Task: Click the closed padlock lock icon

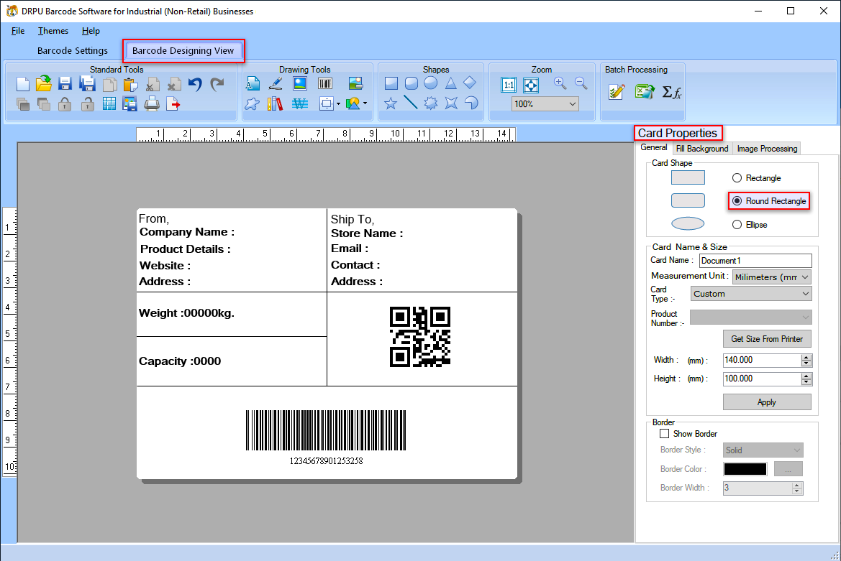Action: point(65,103)
